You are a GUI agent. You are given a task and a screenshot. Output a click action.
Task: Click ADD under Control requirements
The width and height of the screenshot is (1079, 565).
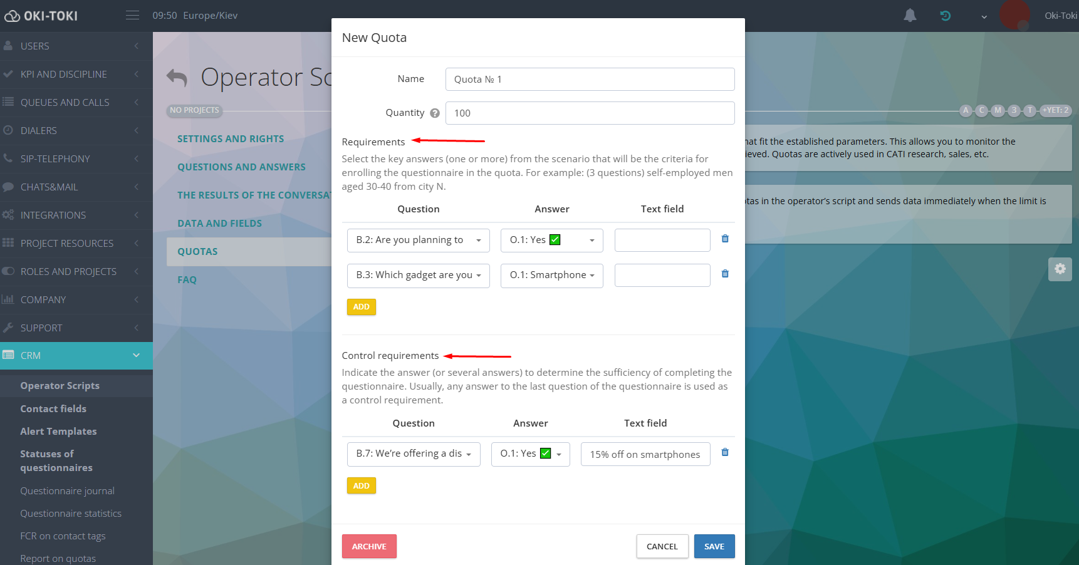361,486
